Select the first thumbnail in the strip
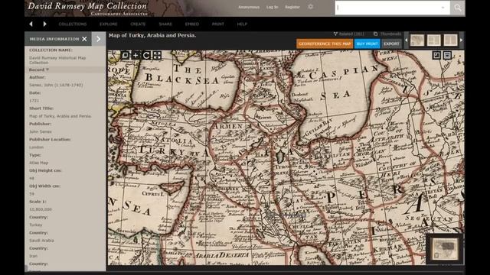Image resolution: width=490 pixels, height=275 pixels. point(417,40)
